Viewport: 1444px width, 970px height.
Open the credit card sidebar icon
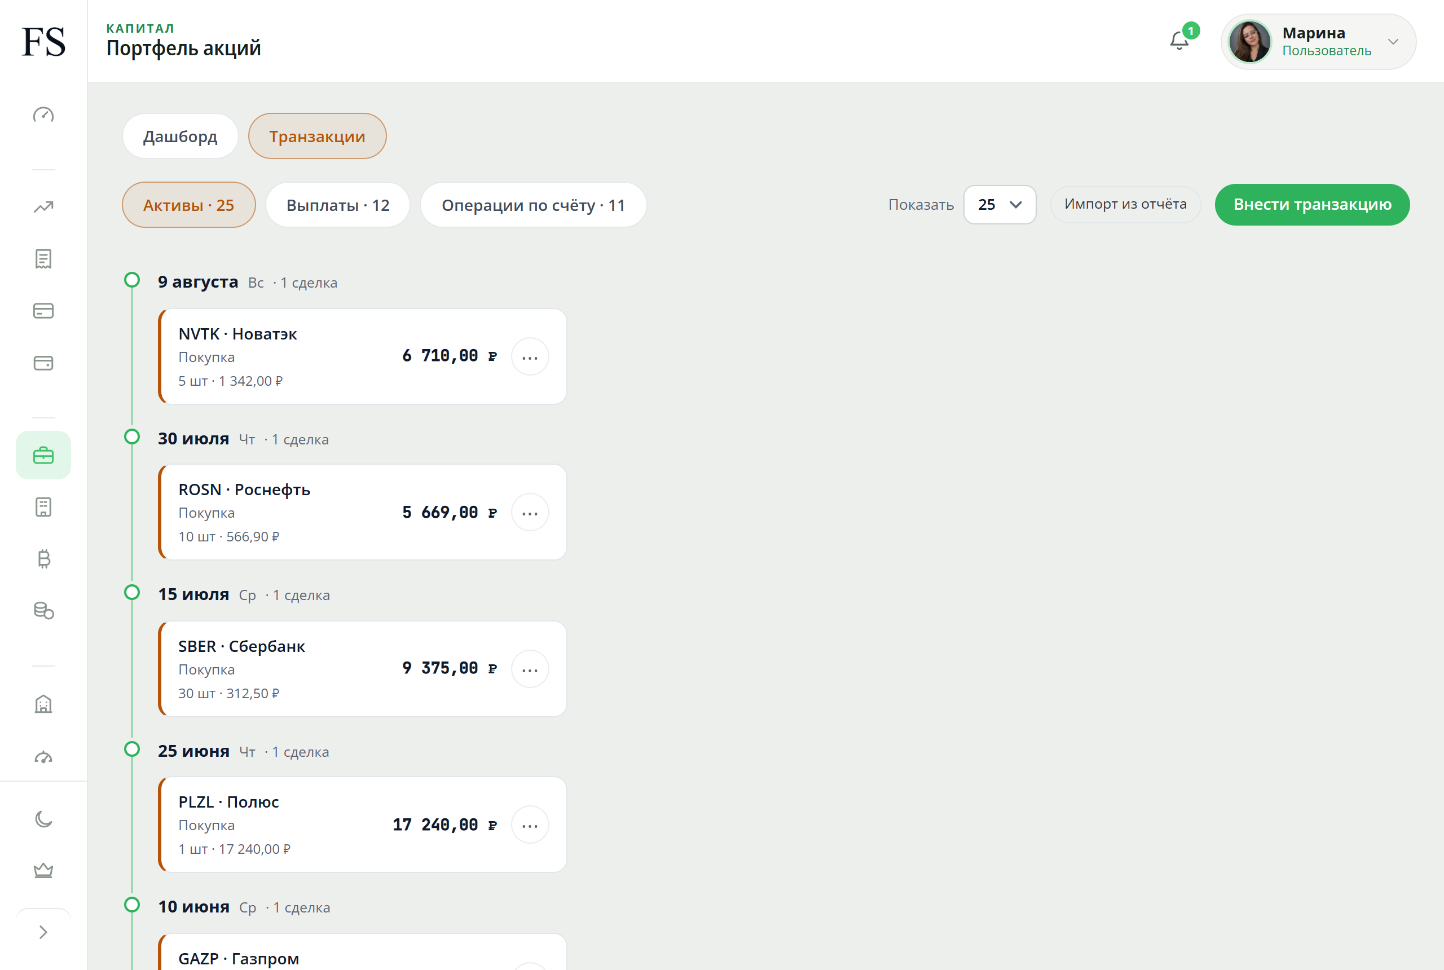tap(43, 311)
